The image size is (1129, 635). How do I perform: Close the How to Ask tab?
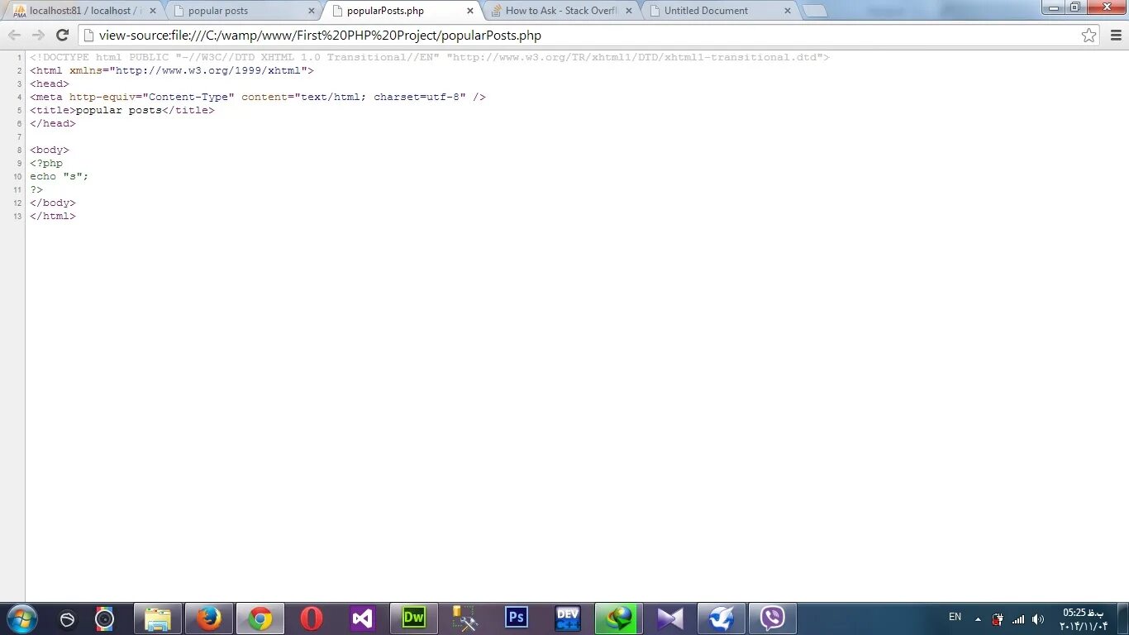coord(629,11)
